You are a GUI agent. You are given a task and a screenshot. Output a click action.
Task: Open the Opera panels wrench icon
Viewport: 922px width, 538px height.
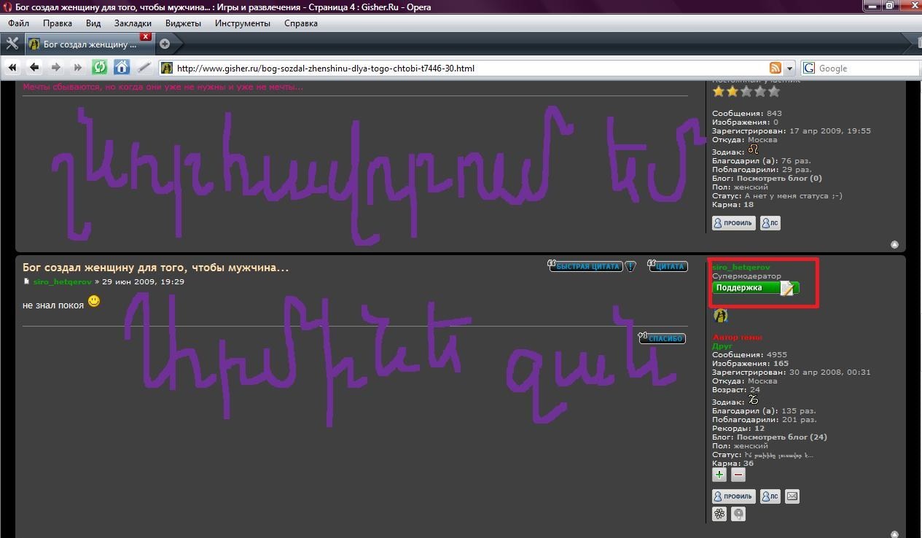click(12, 44)
